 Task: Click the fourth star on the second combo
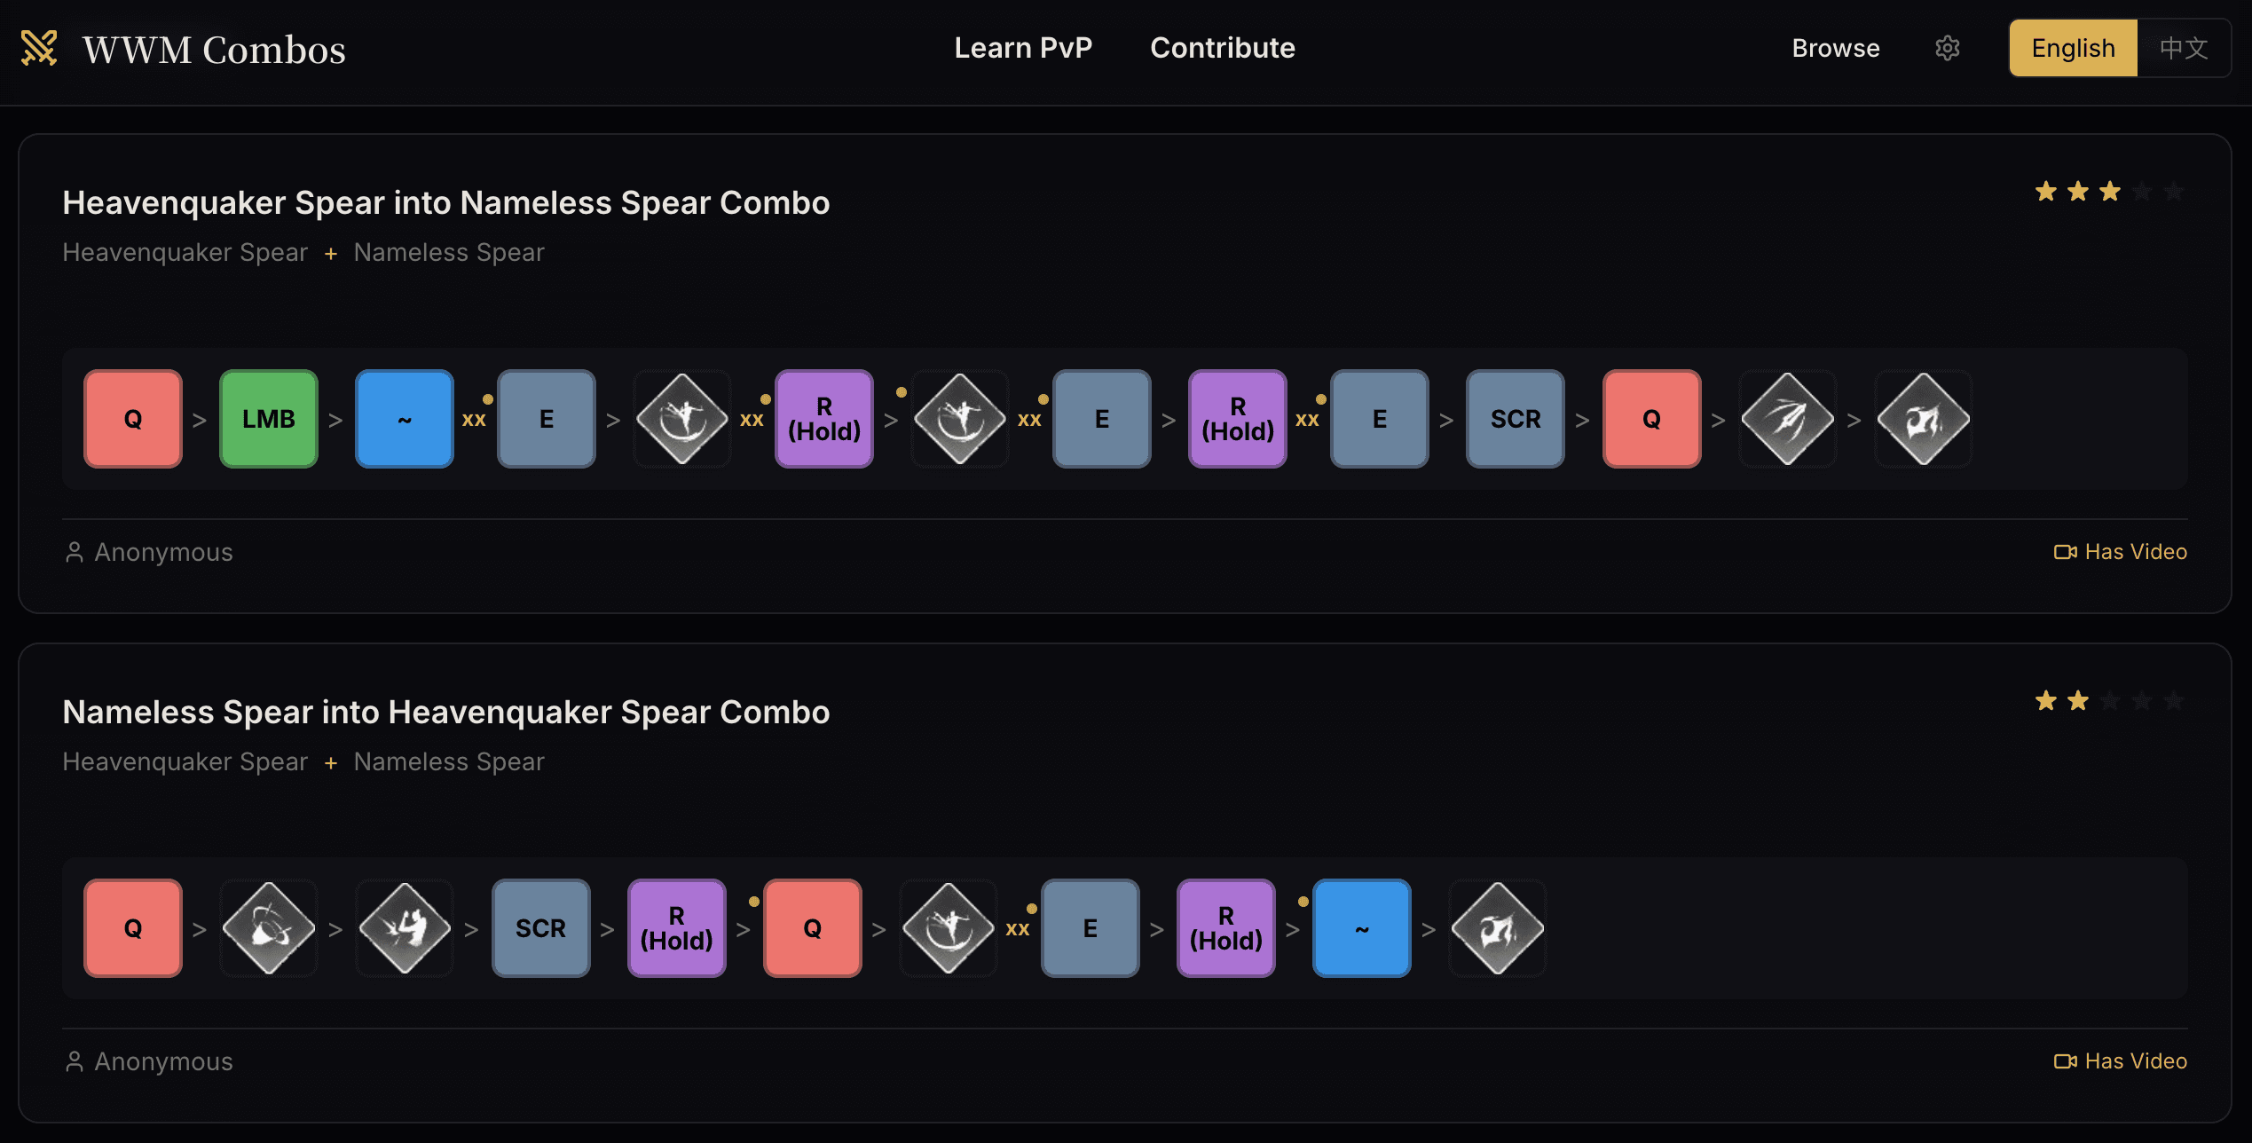(x=2142, y=700)
